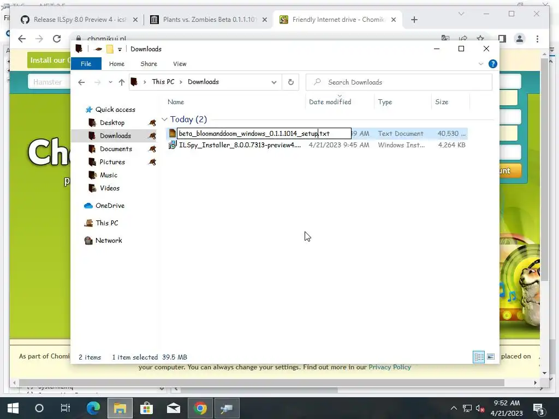559x419 pixels.
Task: Click Downloads in address breadcrumb
Action: click(203, 82)
